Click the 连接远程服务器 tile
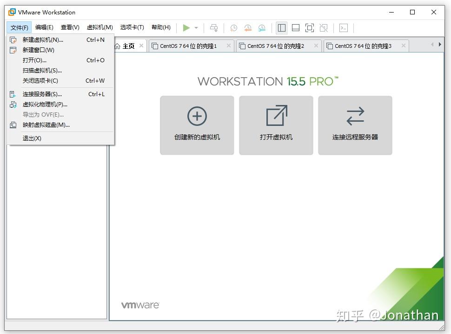Screen dimensions: 451x334 (355, 125)
